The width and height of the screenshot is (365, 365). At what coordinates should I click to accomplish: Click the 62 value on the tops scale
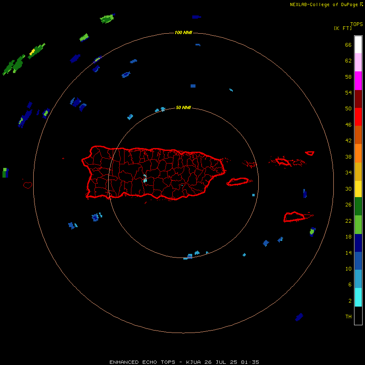[348, 60]
